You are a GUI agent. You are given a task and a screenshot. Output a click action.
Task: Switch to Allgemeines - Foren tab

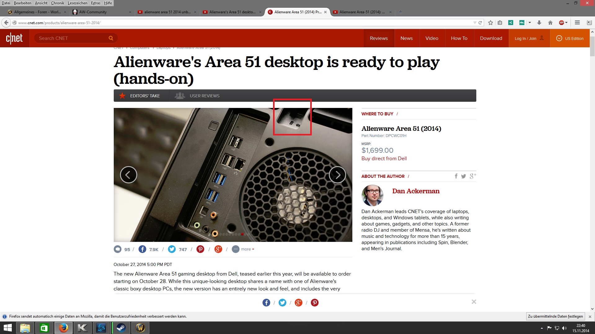37,12
